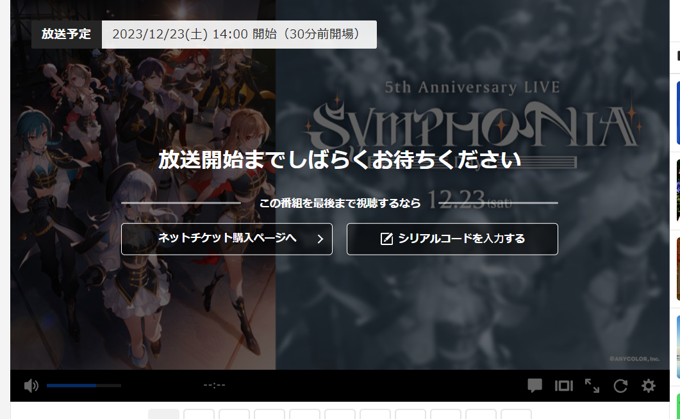
Task: Mute the player with the speaker icon
Action: 31,386
